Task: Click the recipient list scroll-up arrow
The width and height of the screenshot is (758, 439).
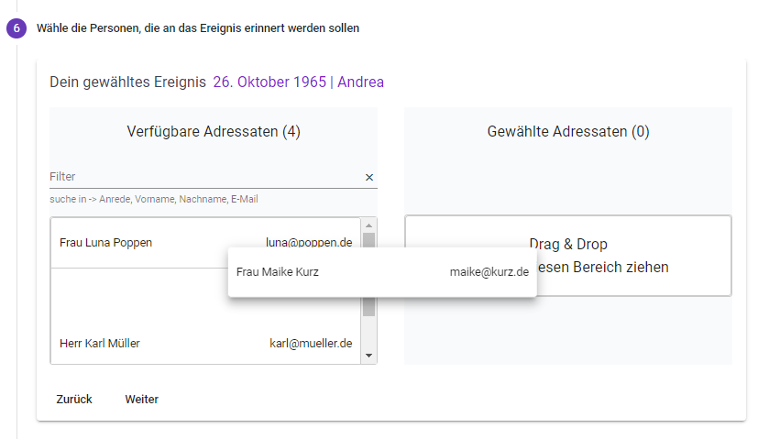Action: [368, 225]
